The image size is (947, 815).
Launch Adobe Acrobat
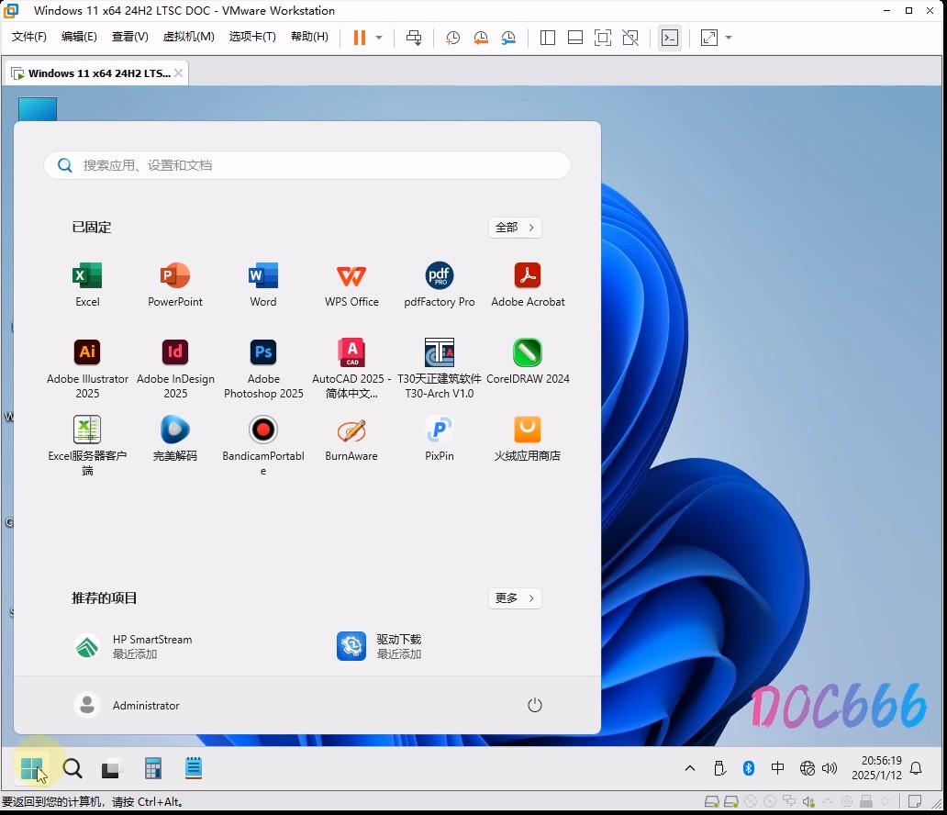(528, 285)
